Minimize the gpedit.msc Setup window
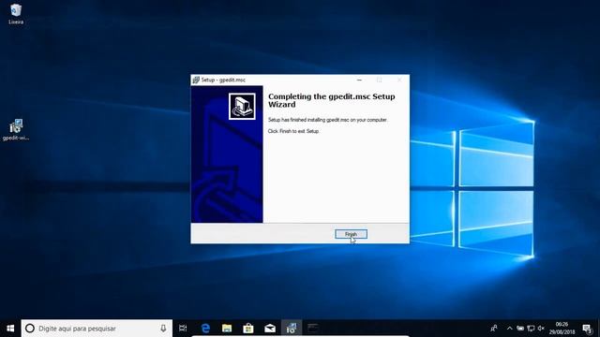 pyautogui.click(x=359, y=80)
